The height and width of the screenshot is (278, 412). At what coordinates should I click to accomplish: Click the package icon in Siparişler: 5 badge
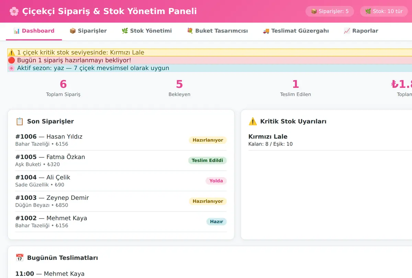(314, 11)
